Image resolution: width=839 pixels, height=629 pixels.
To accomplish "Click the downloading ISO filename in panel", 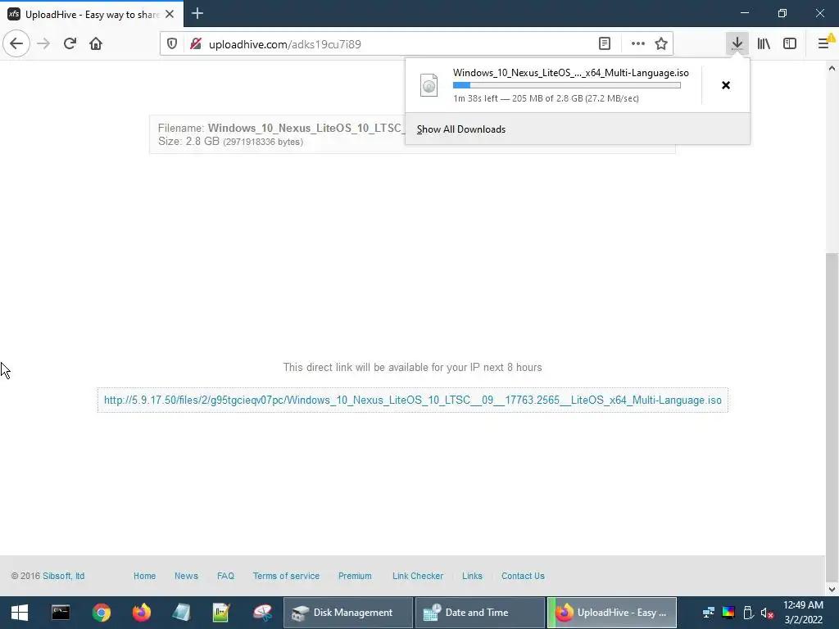I will (x=571, y=73).
